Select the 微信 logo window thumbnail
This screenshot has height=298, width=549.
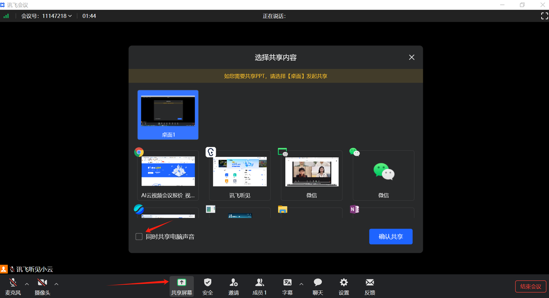[383, 175]
